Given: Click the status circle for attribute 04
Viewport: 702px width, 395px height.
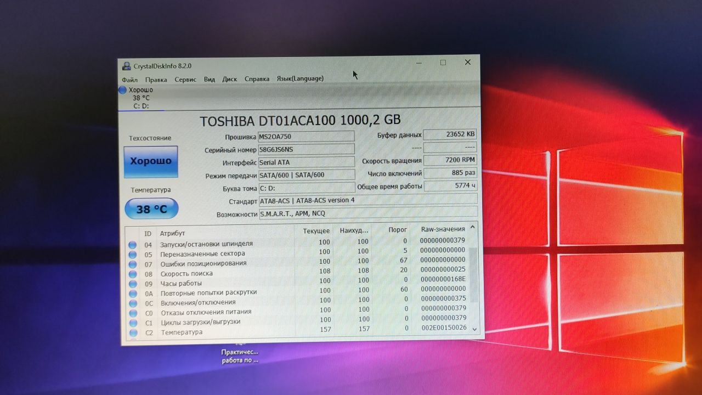Looking at the screenshot, I should coord(132,245).
